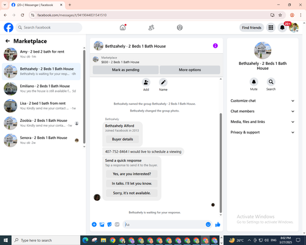Open the Amy - 2 bed 2 bath conversation
Viewport: 306px width, 245px height.
[x=41, y=54]
